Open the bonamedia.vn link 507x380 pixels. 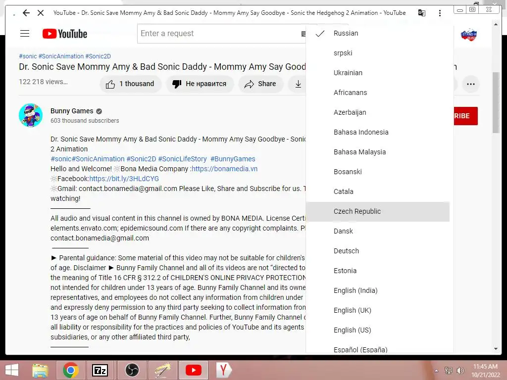(x=224, y=169)
